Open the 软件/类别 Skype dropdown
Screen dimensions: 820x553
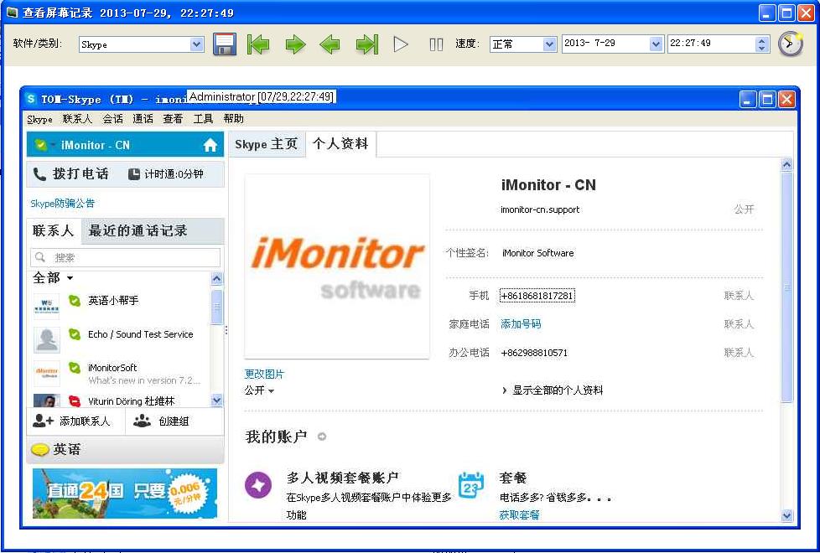tap(197, 44)
